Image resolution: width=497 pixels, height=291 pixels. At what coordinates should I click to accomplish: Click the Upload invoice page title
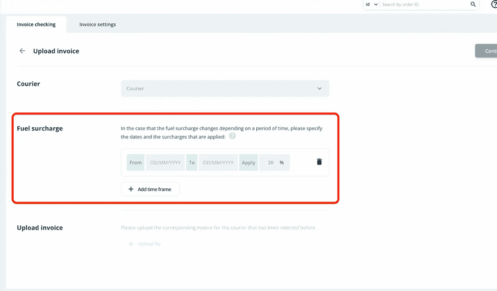pyautogui.click(x=56, y=51)
